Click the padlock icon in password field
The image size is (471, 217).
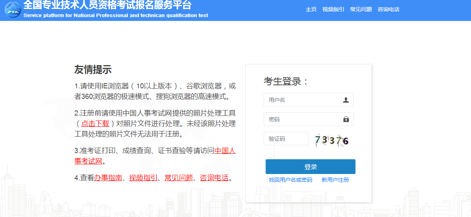(346, 119)
